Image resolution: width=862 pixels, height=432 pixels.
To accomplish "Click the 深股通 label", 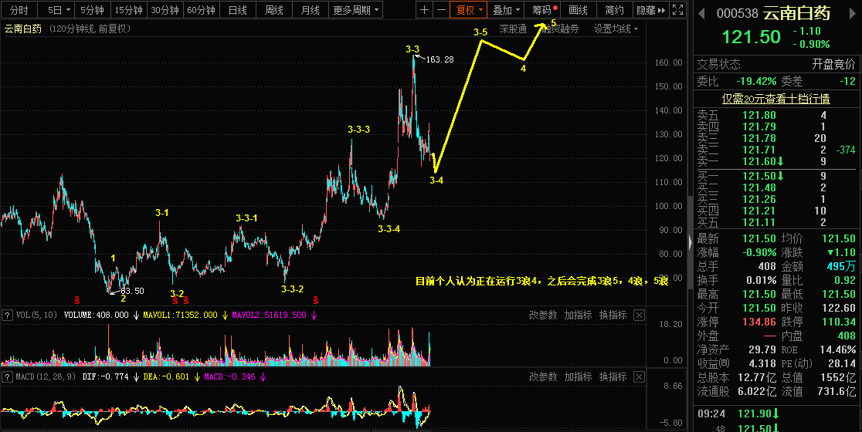I will 513,29.
